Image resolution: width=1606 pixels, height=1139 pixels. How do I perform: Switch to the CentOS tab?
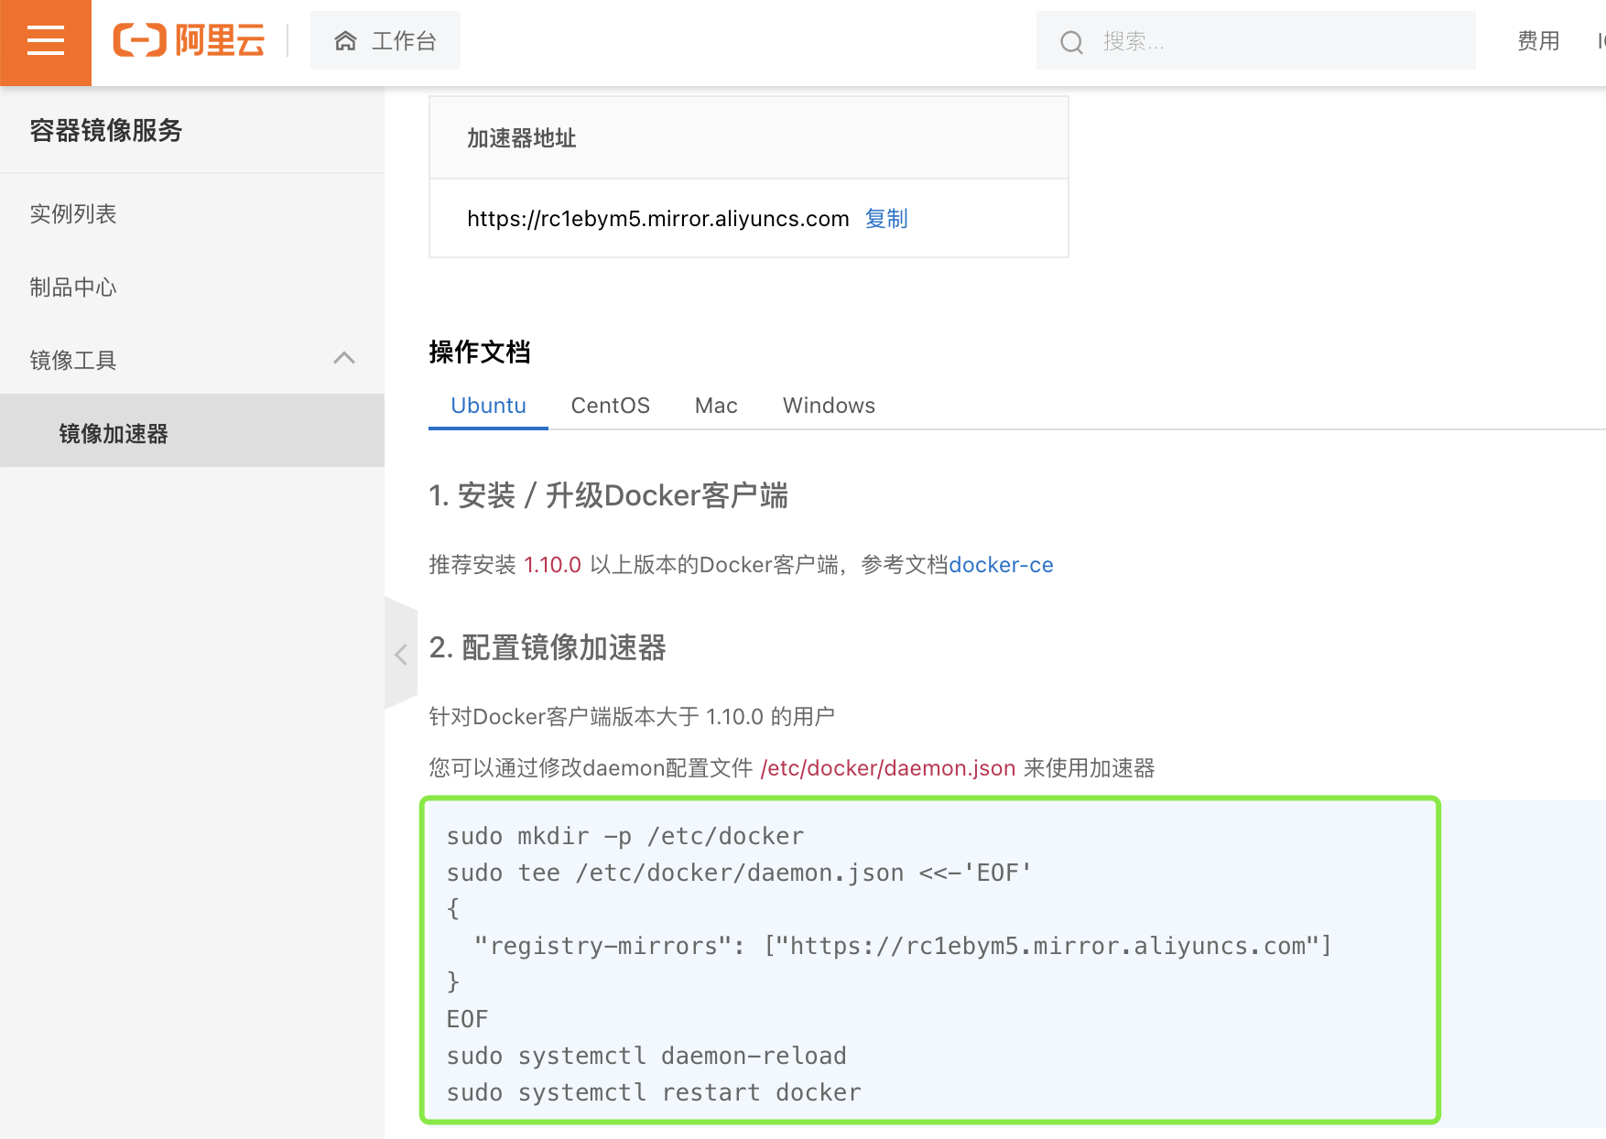point(611,406)
